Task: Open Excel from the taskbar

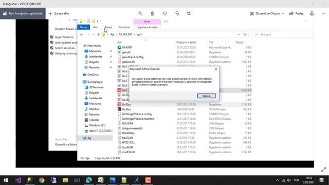Action: click(101, 180)
